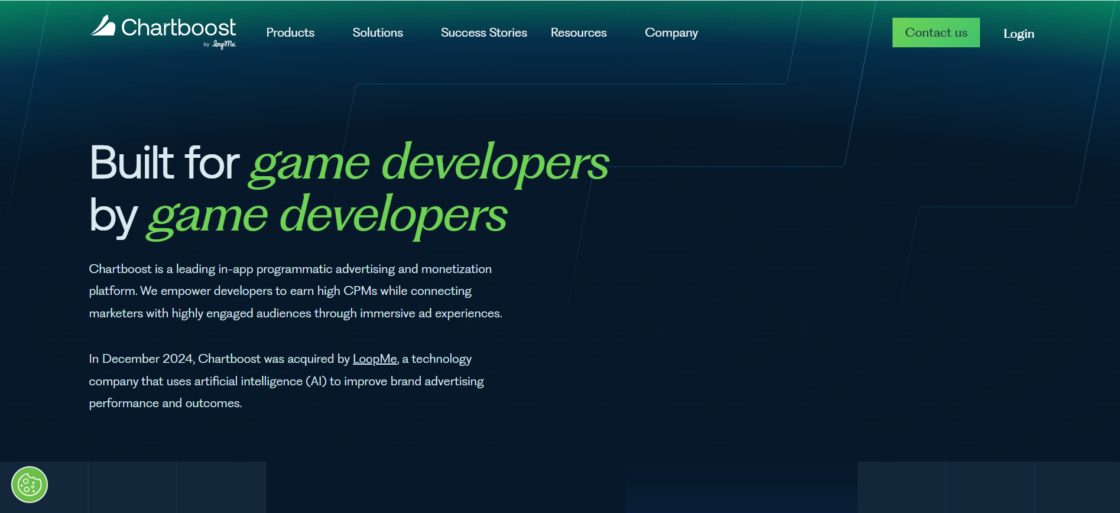Click the "Built for game developers" headline
Screen dimensions: 1120x513
tap(349, 163)
